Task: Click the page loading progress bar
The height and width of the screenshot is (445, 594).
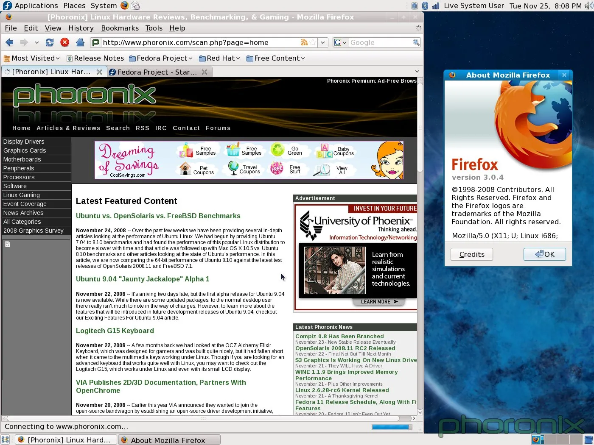Action: pos(392,427)
